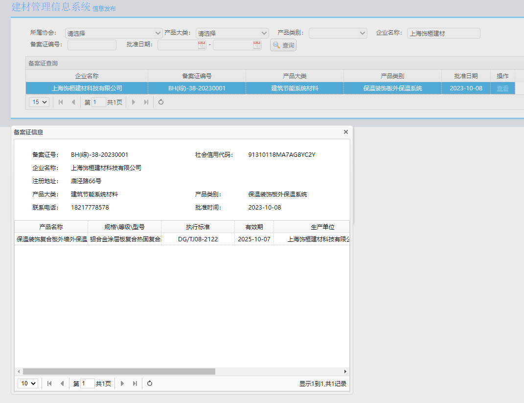The image size is (524, 403).
Task: Click the 保温装饰复合板外墙外保温 product name cell
Action: click(51, 239)
